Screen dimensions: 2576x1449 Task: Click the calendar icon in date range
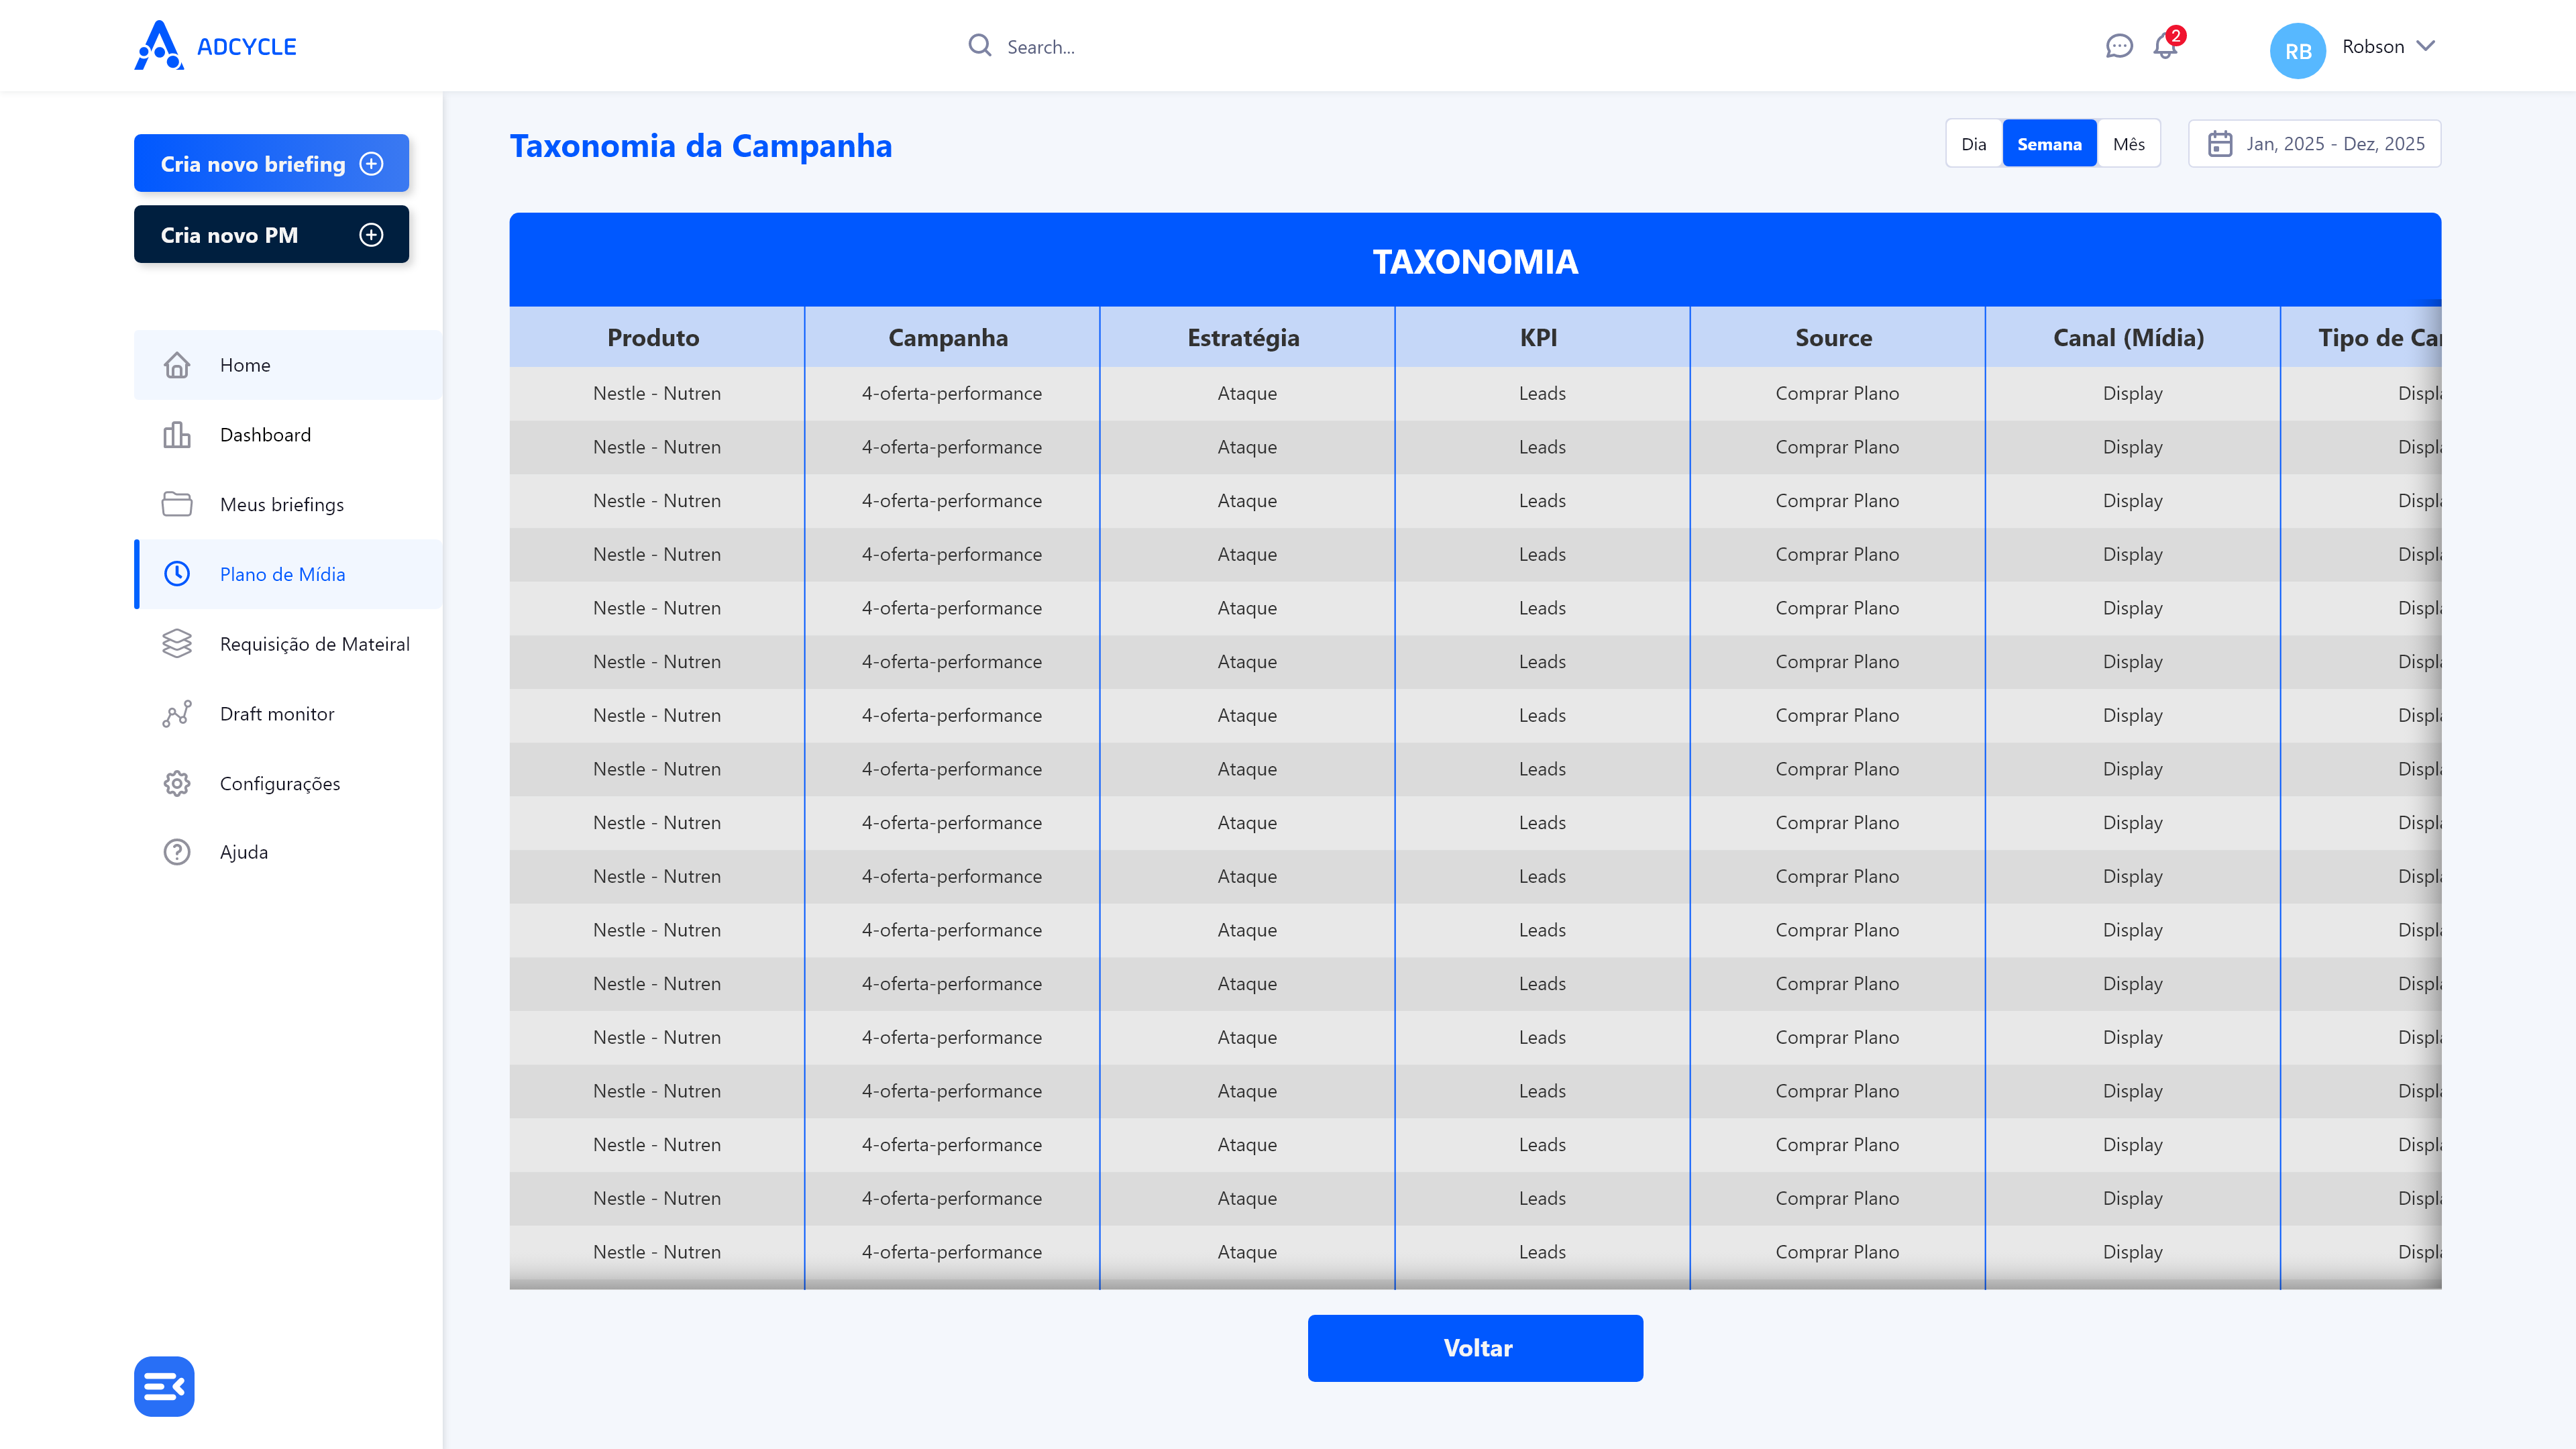(2219, 144)
